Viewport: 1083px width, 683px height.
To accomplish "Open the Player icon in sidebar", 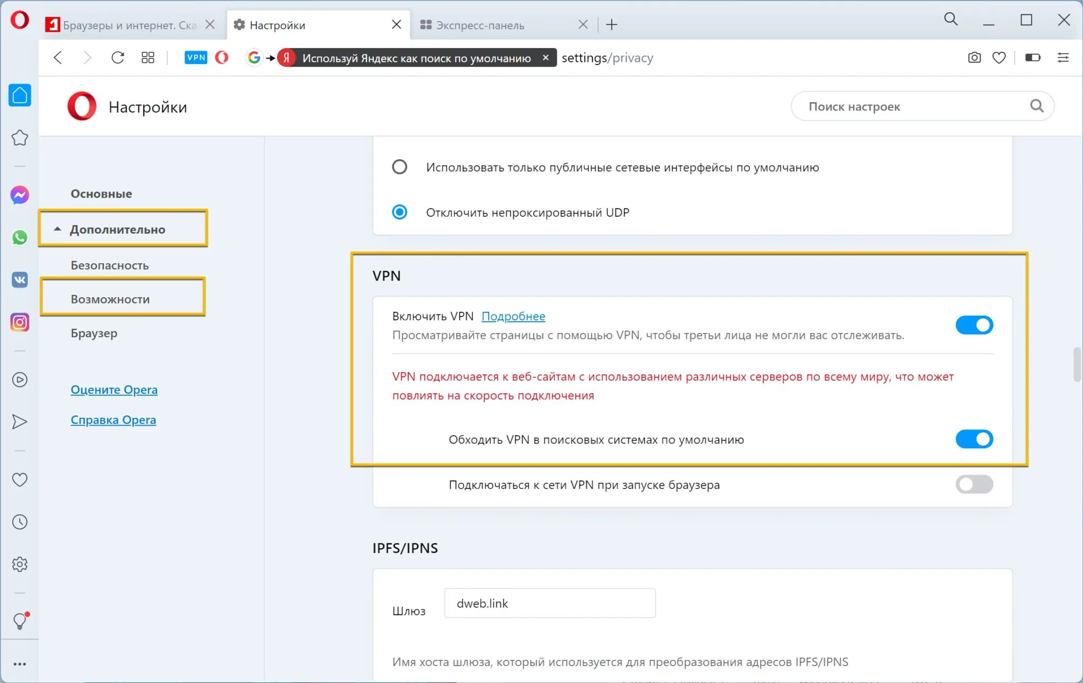I will pyautogui.click(x=20, y=380).
